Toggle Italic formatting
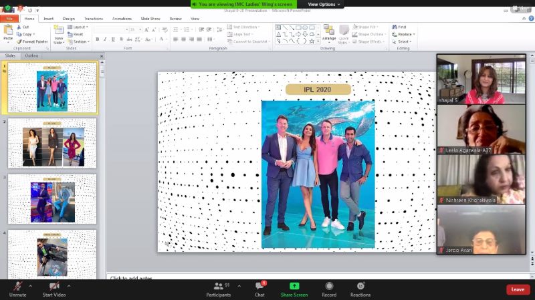The height and width of the screenshot is (300, 535). tap(105, 39)
